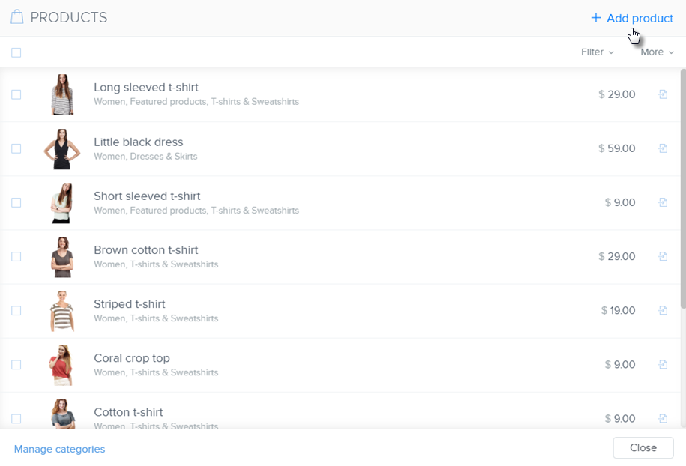Tick the Coral crop top checkbox

click(x=16, y=364)
